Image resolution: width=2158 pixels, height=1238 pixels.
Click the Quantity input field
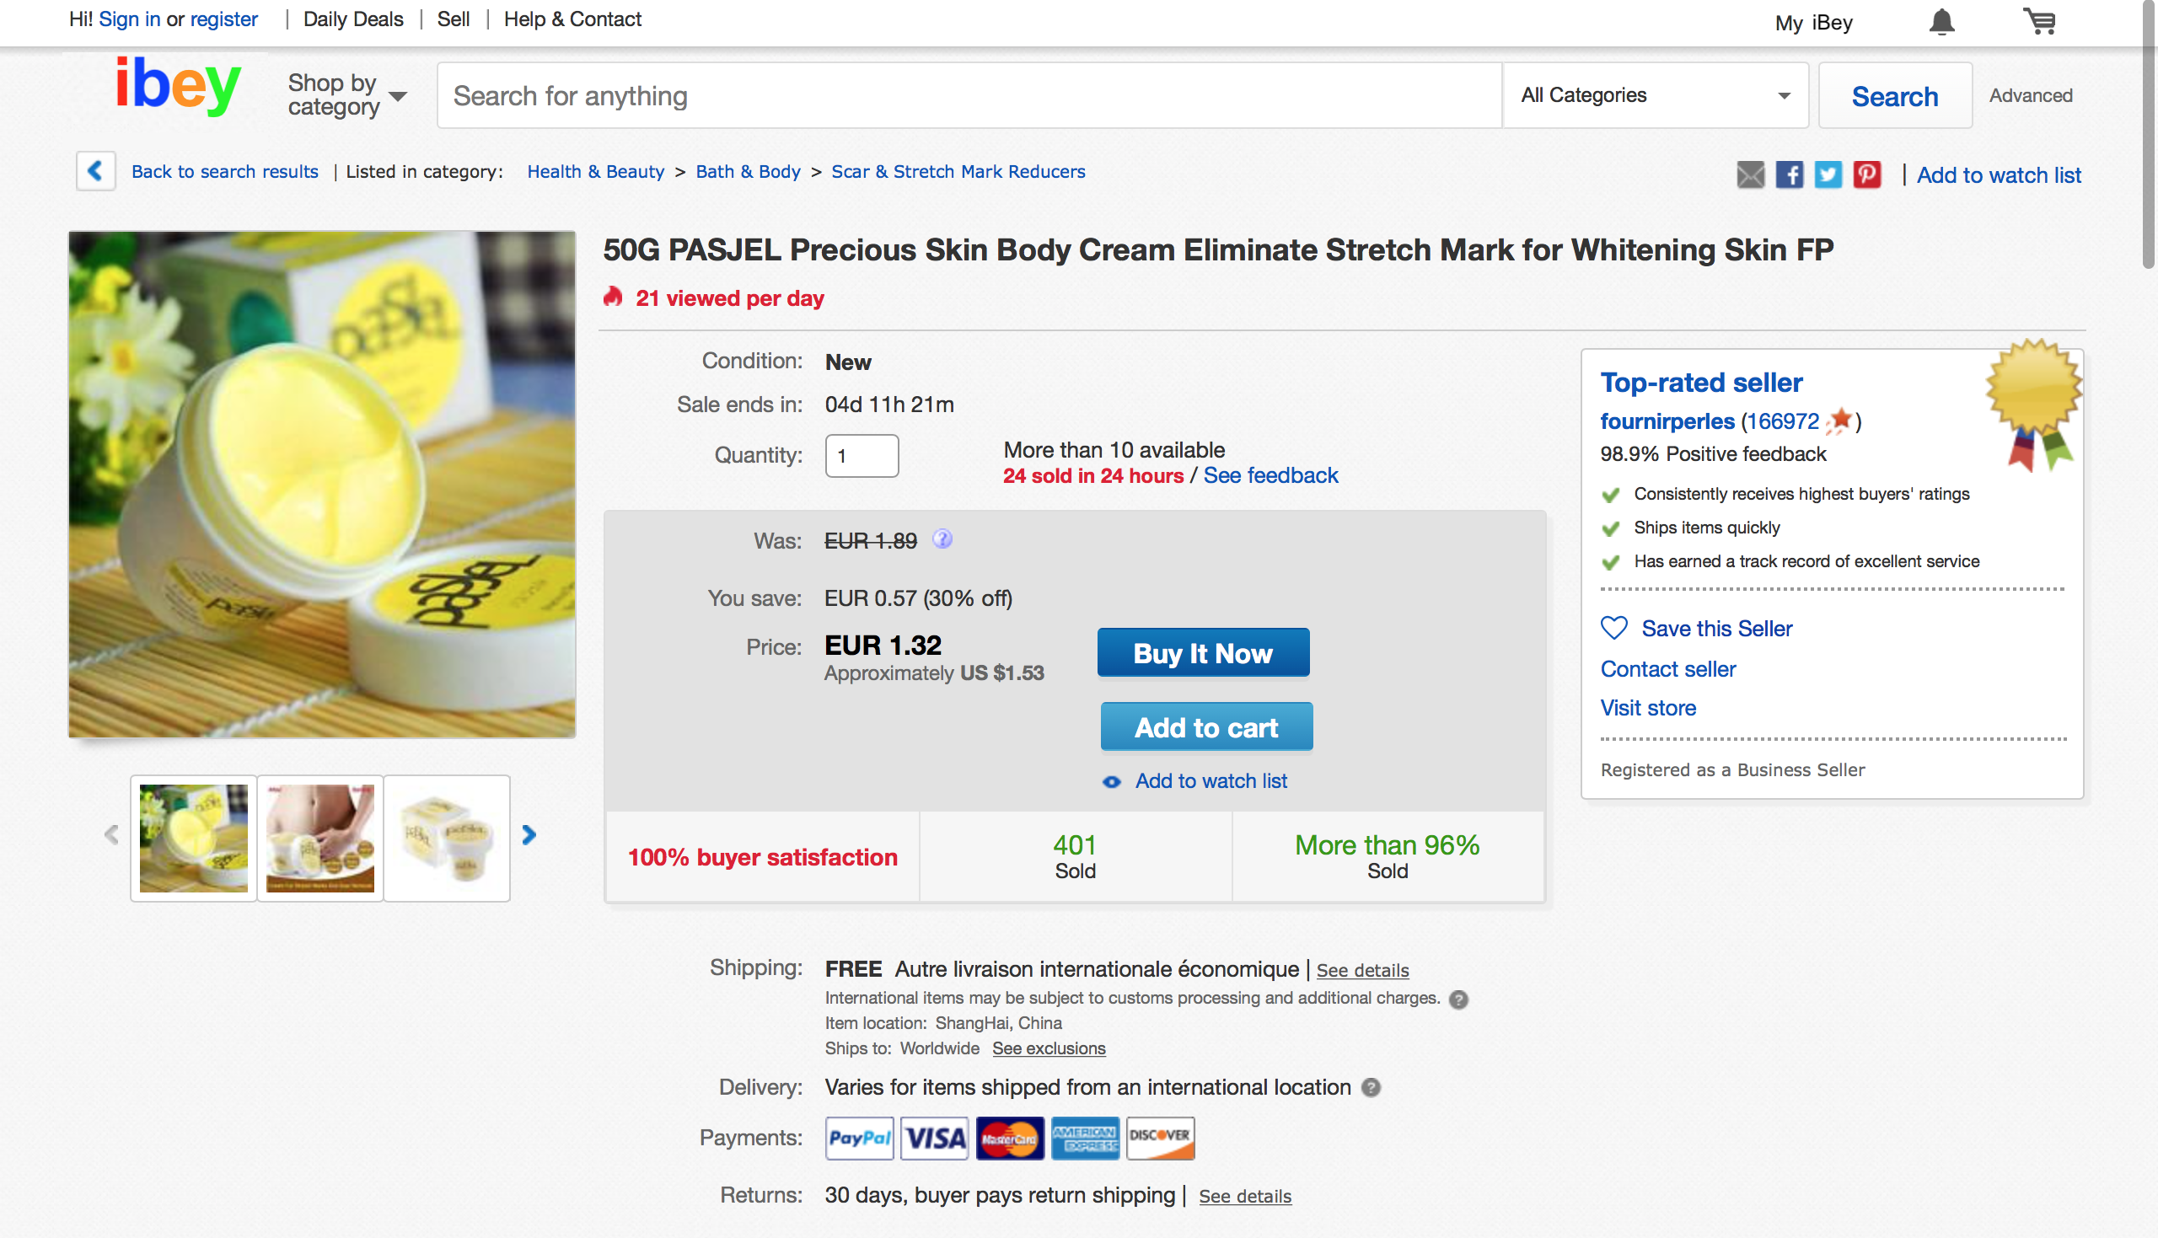[x=861, y=456]
